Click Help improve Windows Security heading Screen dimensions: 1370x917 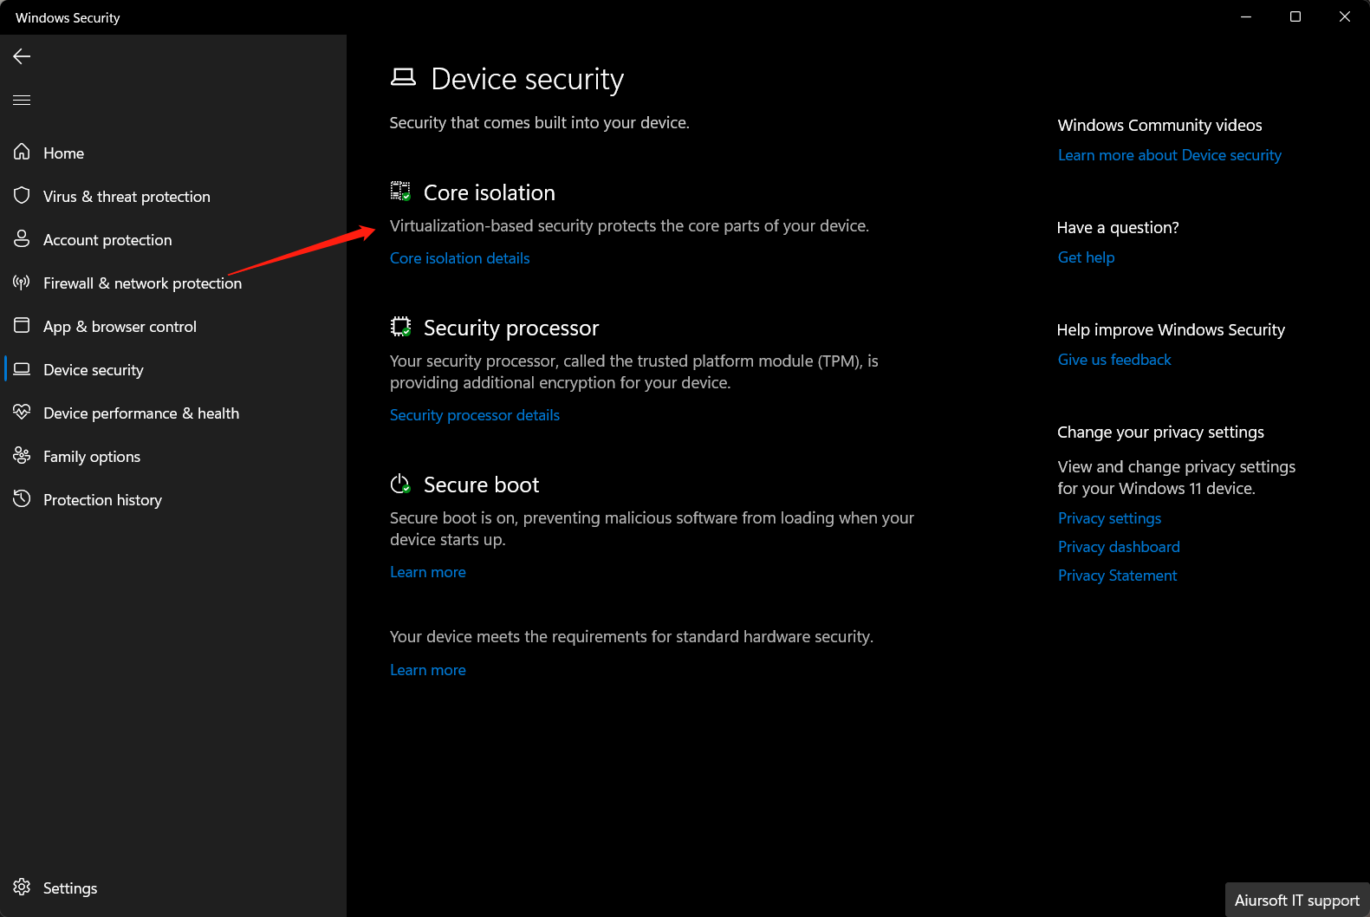pyautogui.click(x=1171, y=329)
